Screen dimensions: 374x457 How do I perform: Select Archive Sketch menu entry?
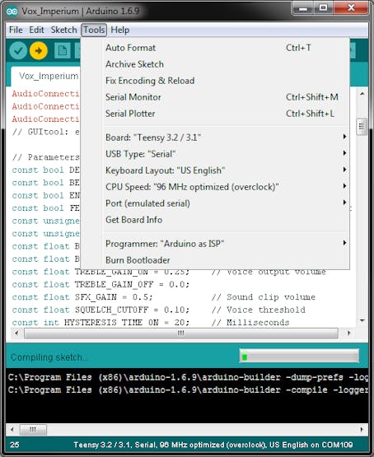point(215,64)
